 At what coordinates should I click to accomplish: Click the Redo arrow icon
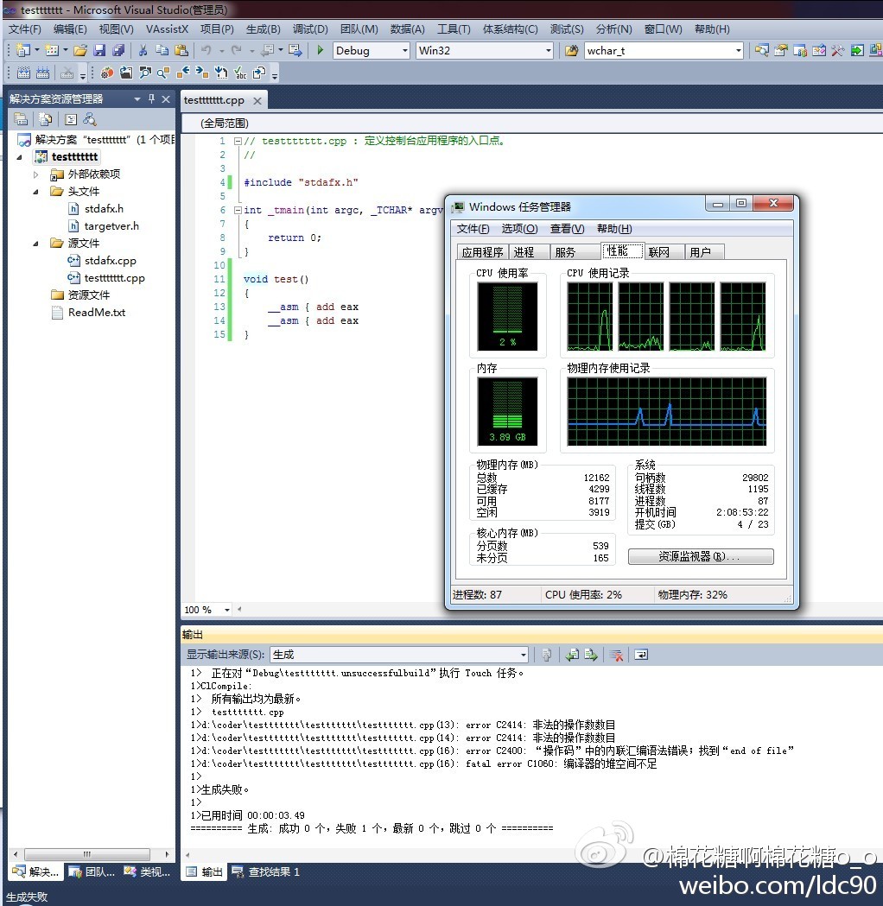click(x=237, y=50)
